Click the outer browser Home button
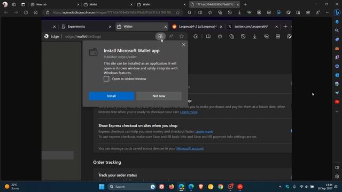 pyautogui.click(x=36, y=12)
